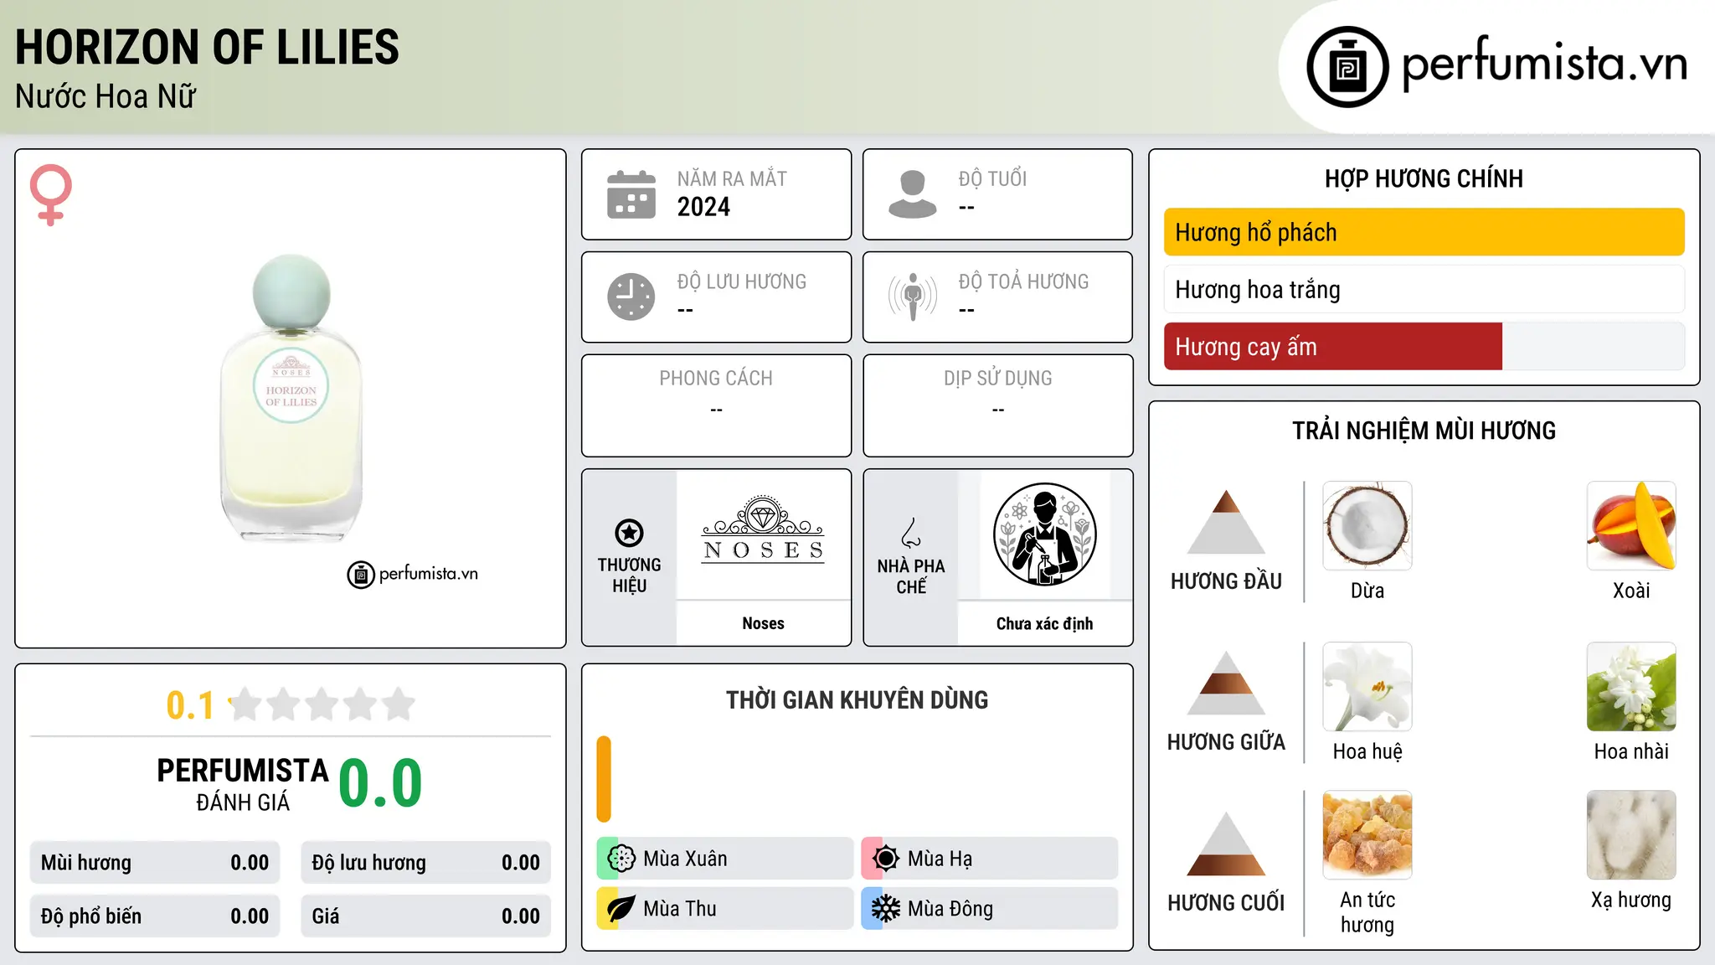Click the clock icon beside Độ lưu hương
Screen dimensions: 1715x965
(x=631, y=297)
